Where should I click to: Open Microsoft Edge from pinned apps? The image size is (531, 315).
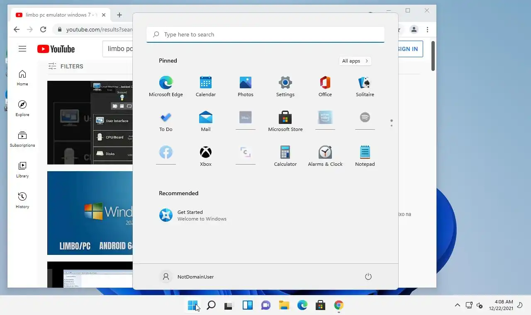click(x=166, y=87)
